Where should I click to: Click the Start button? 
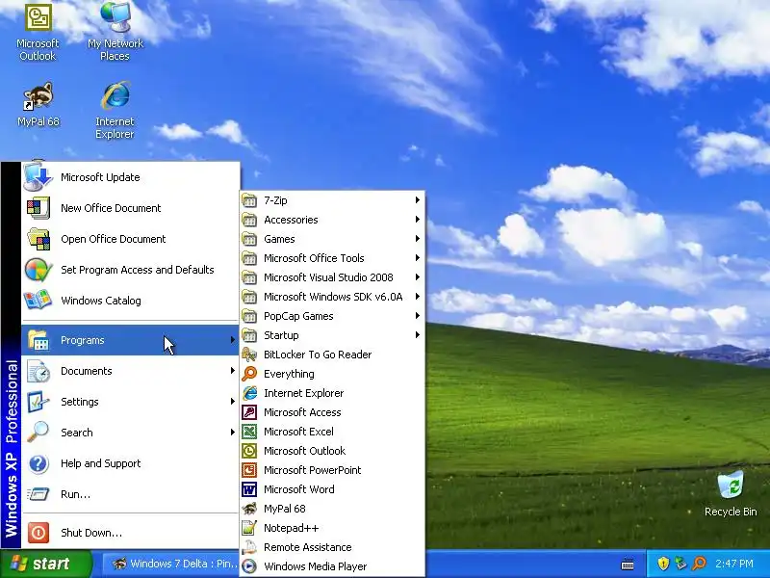(x=45, y=564)
